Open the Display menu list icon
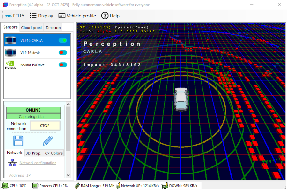This screenshot has height=190, width=287. (33, 16)
